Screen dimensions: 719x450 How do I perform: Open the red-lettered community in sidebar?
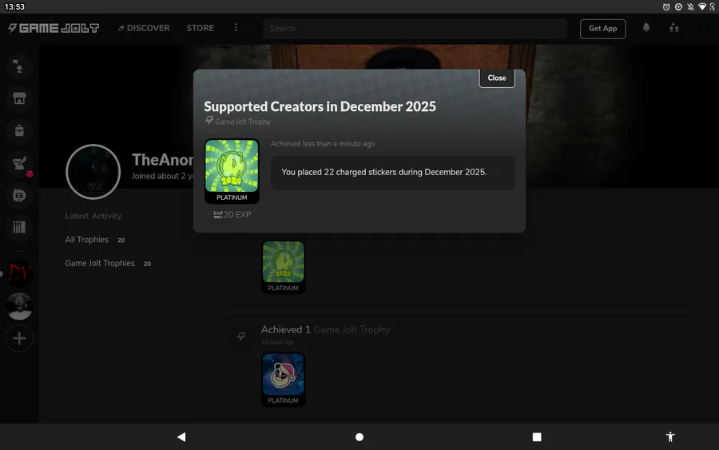[x=19, y=274]
